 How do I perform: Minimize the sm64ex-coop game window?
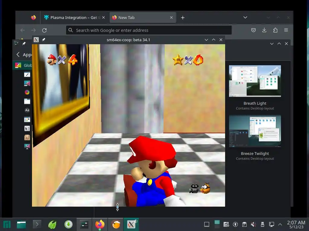coord(206,40)
